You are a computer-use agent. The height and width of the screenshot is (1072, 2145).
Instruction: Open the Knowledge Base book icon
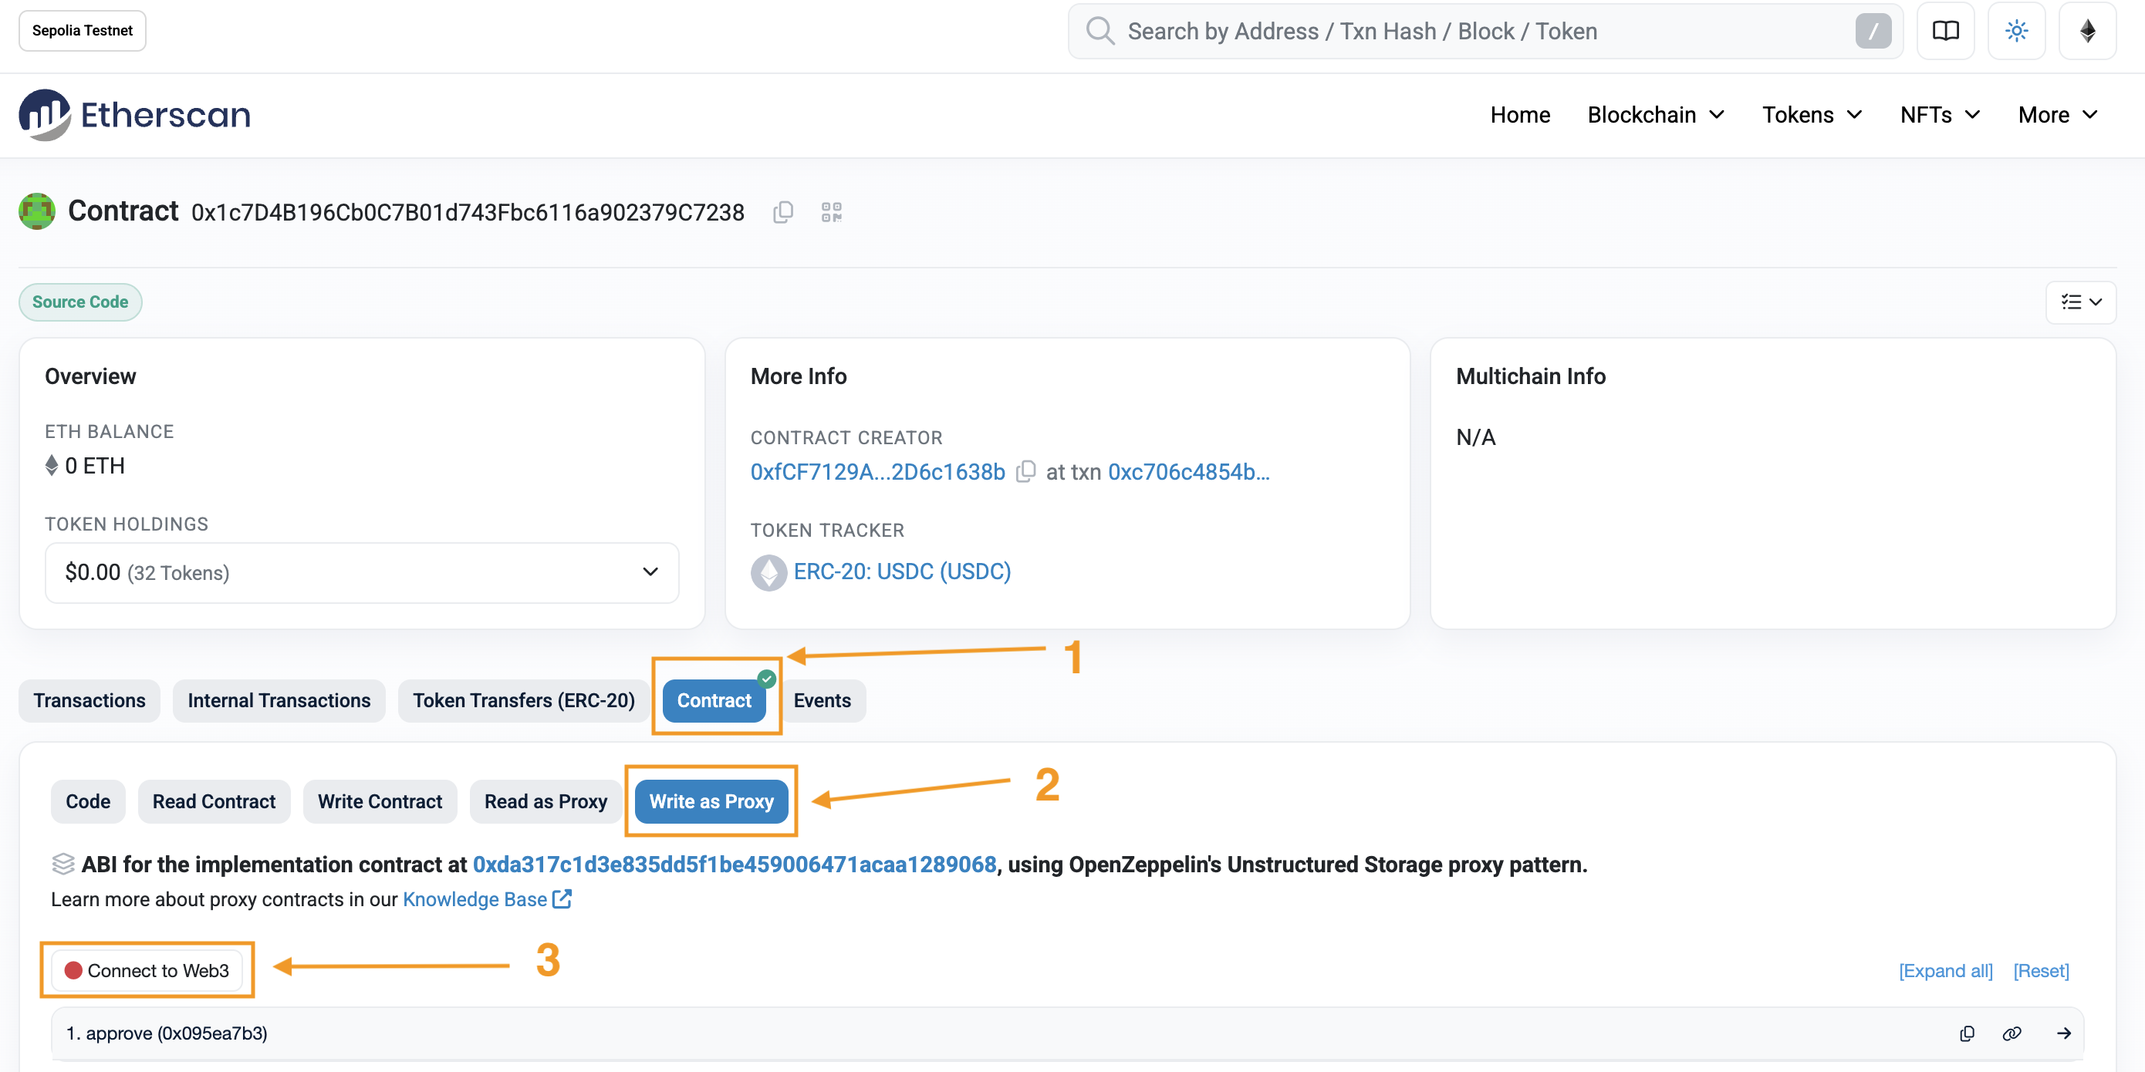coord(1944,32)
